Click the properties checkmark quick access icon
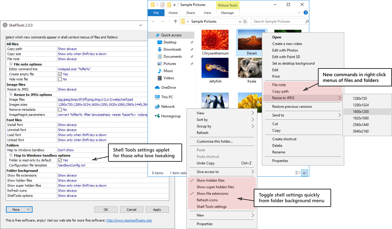 [x=162, y=5]
